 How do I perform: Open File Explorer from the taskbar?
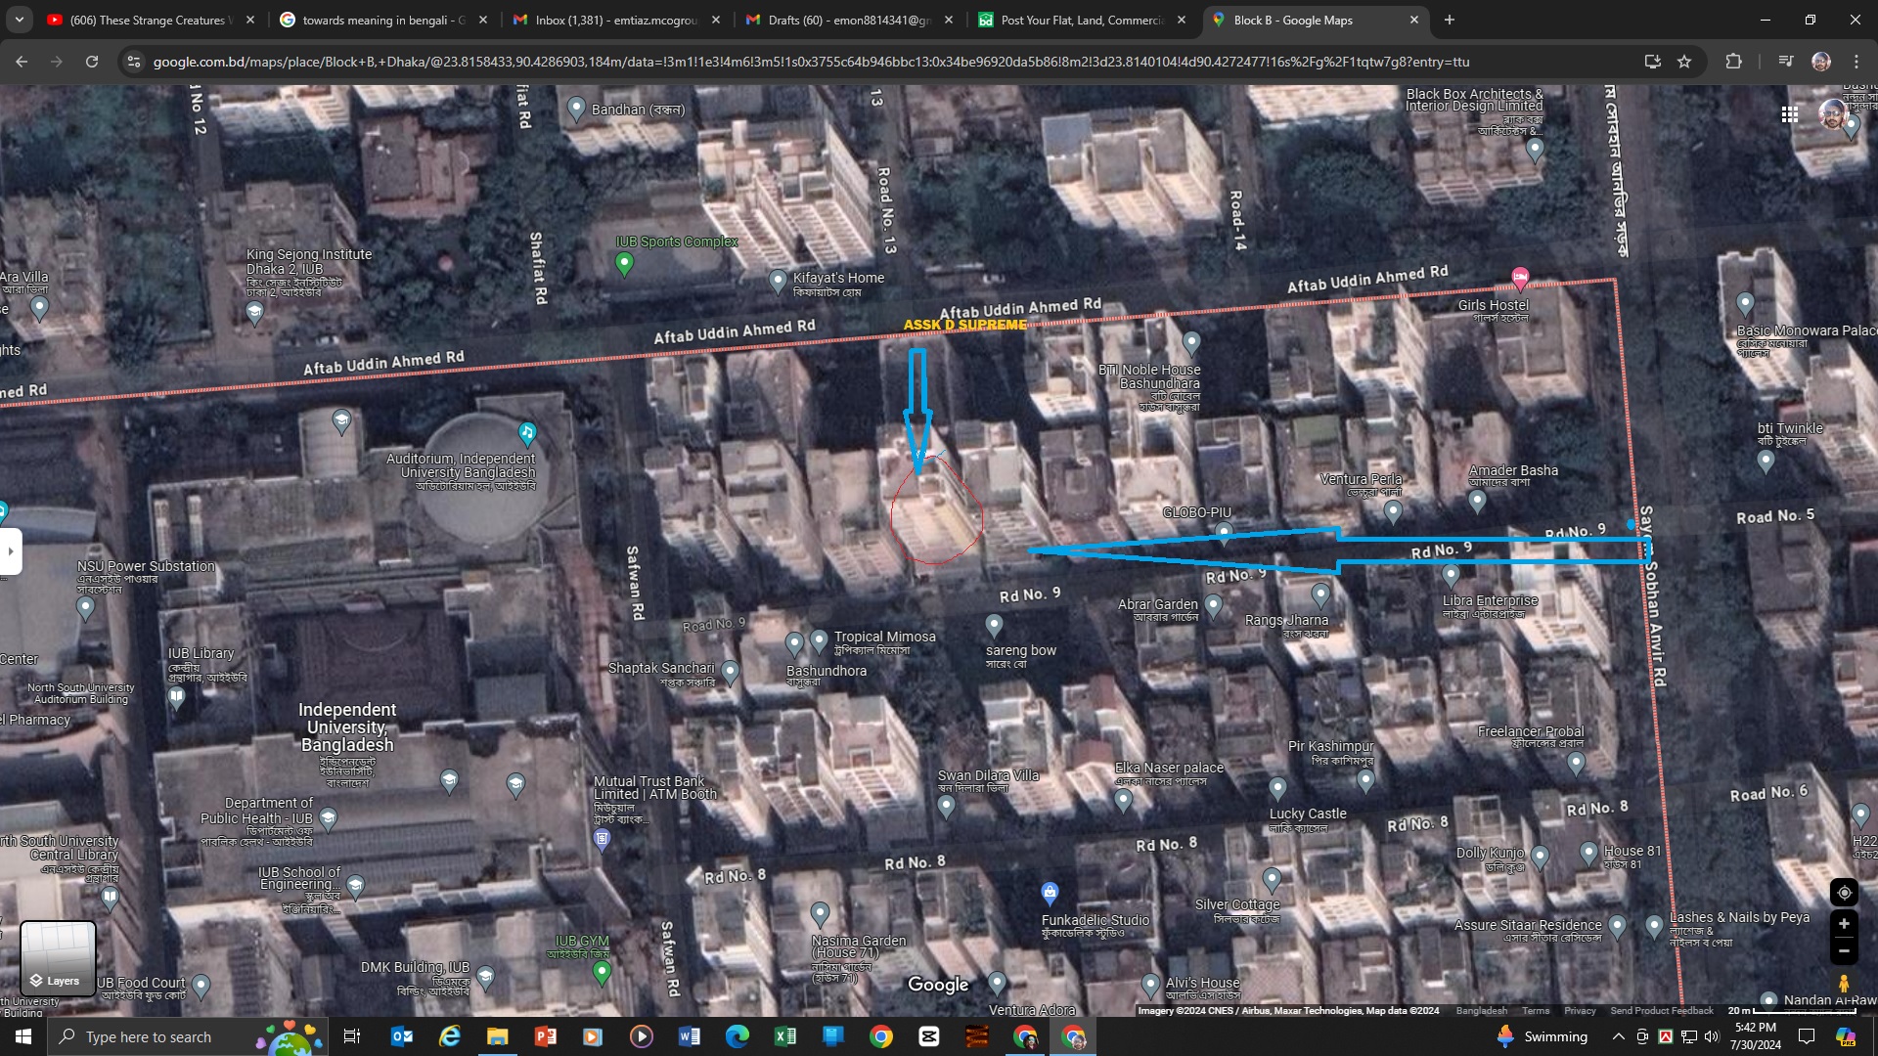[497, 1036]
